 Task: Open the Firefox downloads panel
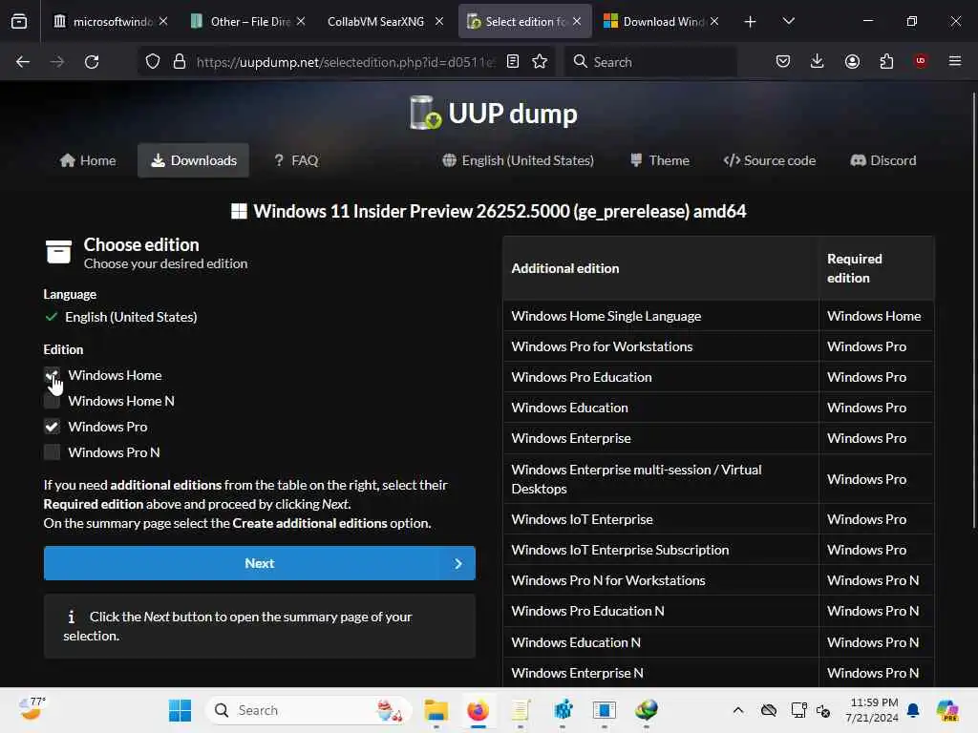pyautogui.click(x=818, y=62)
